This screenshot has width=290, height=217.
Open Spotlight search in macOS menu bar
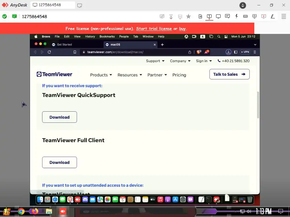219,36
